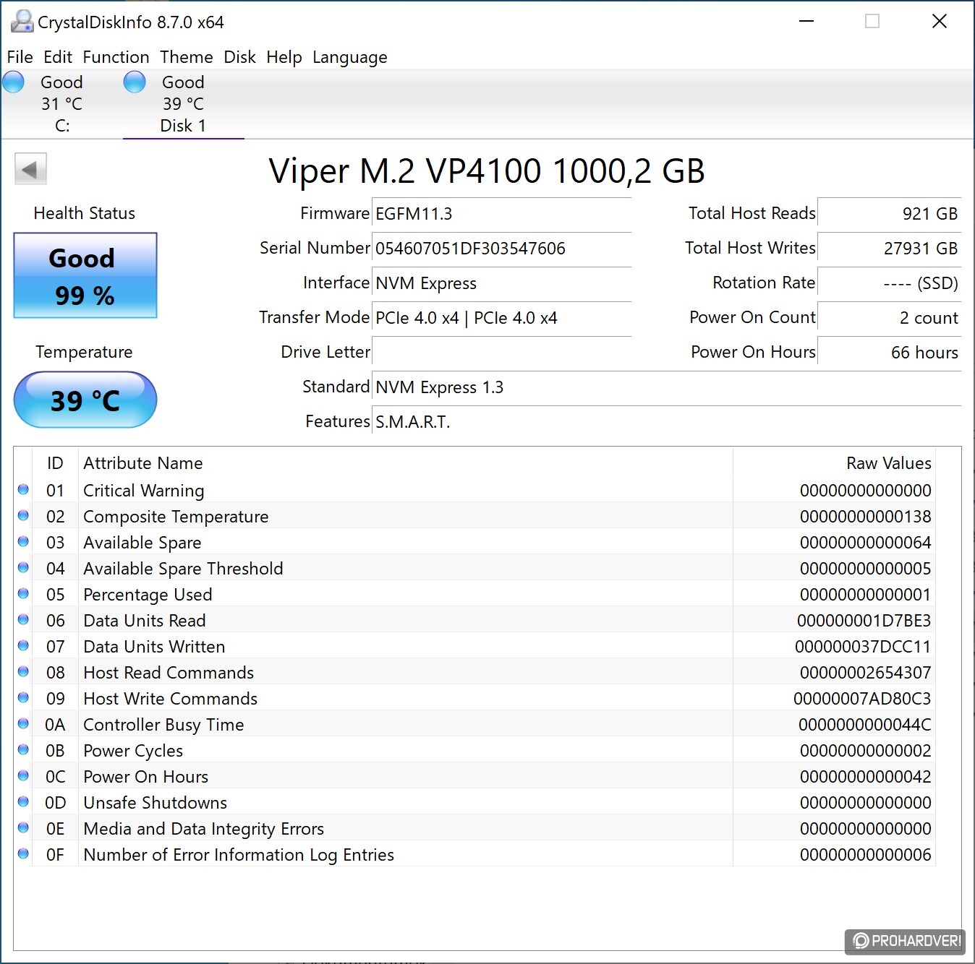The height and width of the screenshot is (964, 975).
Task: Click the Raw Values column header
Action: click(x=889, y=463)
